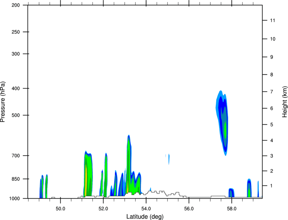The height and width of the screenshot is (220, 288).
Task: Click the 4 km height label
Action: coord(272,140)
